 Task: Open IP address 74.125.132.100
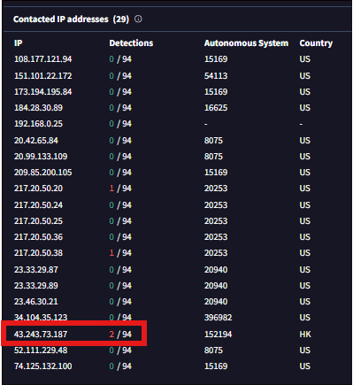coord(43,366)
